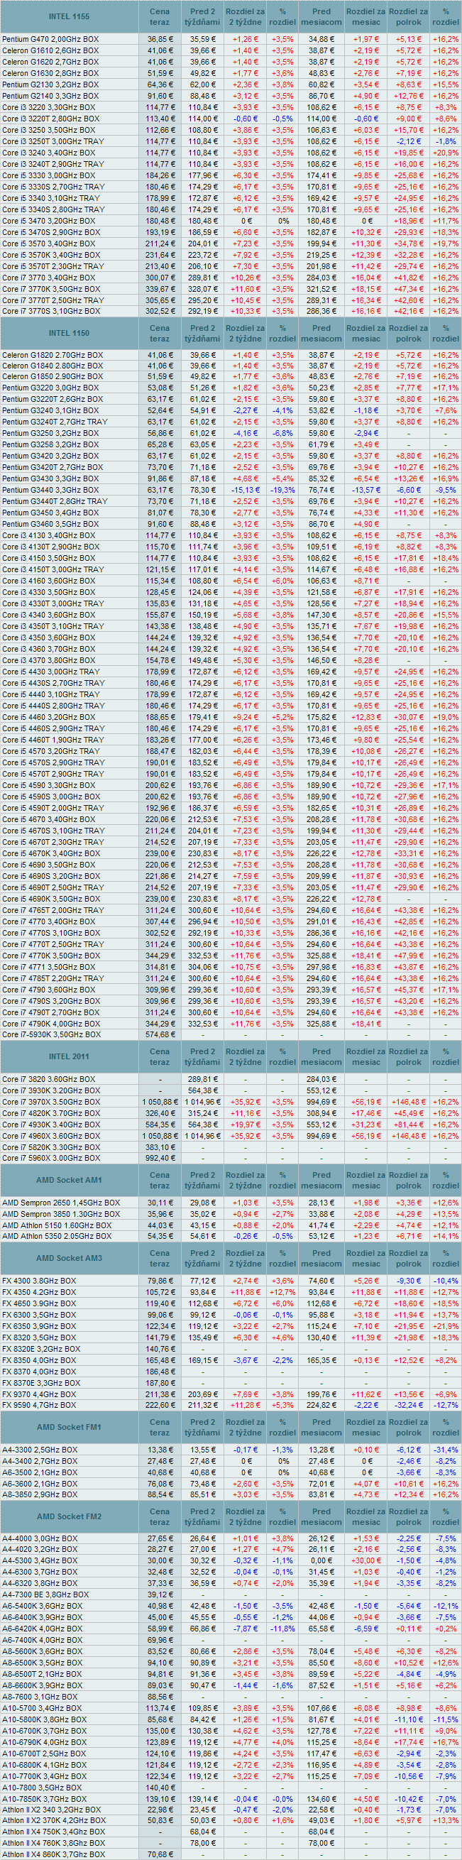Click A4-4000 3,0GHz BOX entry
462x1860 pixels.
(x=39, y=1538)
